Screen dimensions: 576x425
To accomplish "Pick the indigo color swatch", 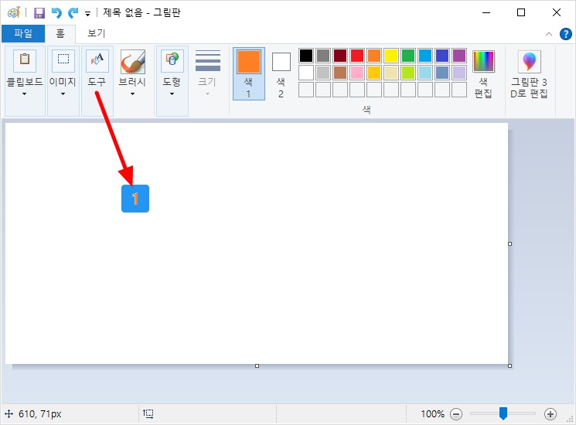I will [442, 56].
